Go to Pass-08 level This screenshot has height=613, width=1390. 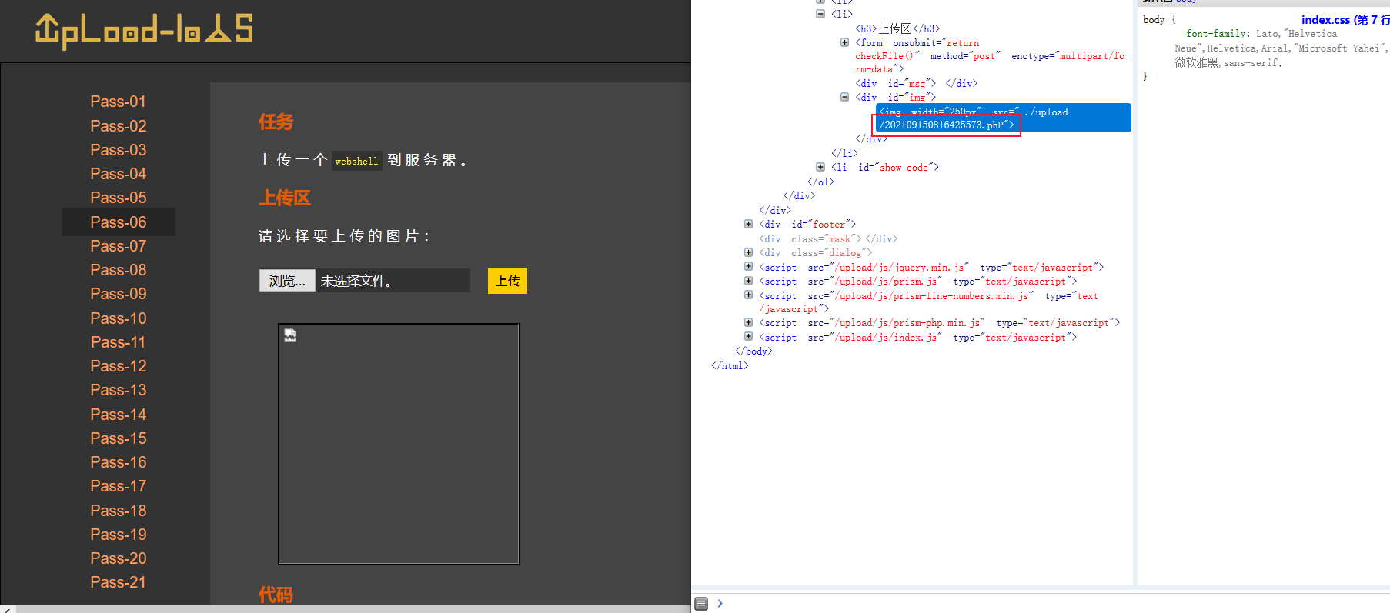point(118,270)
